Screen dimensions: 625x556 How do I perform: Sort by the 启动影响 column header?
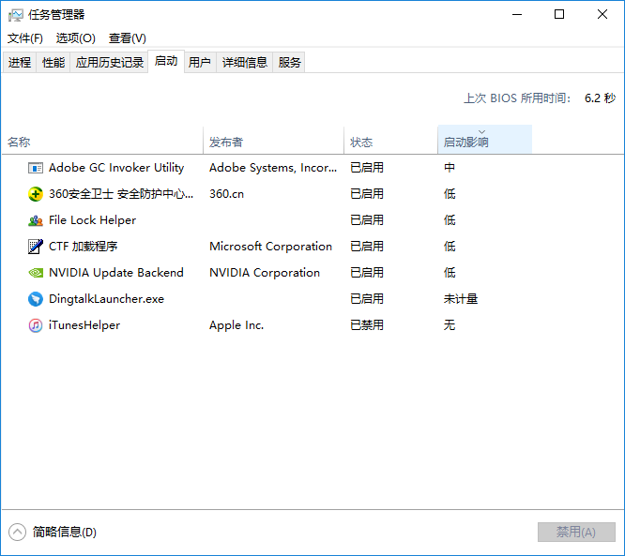point(484,140)
